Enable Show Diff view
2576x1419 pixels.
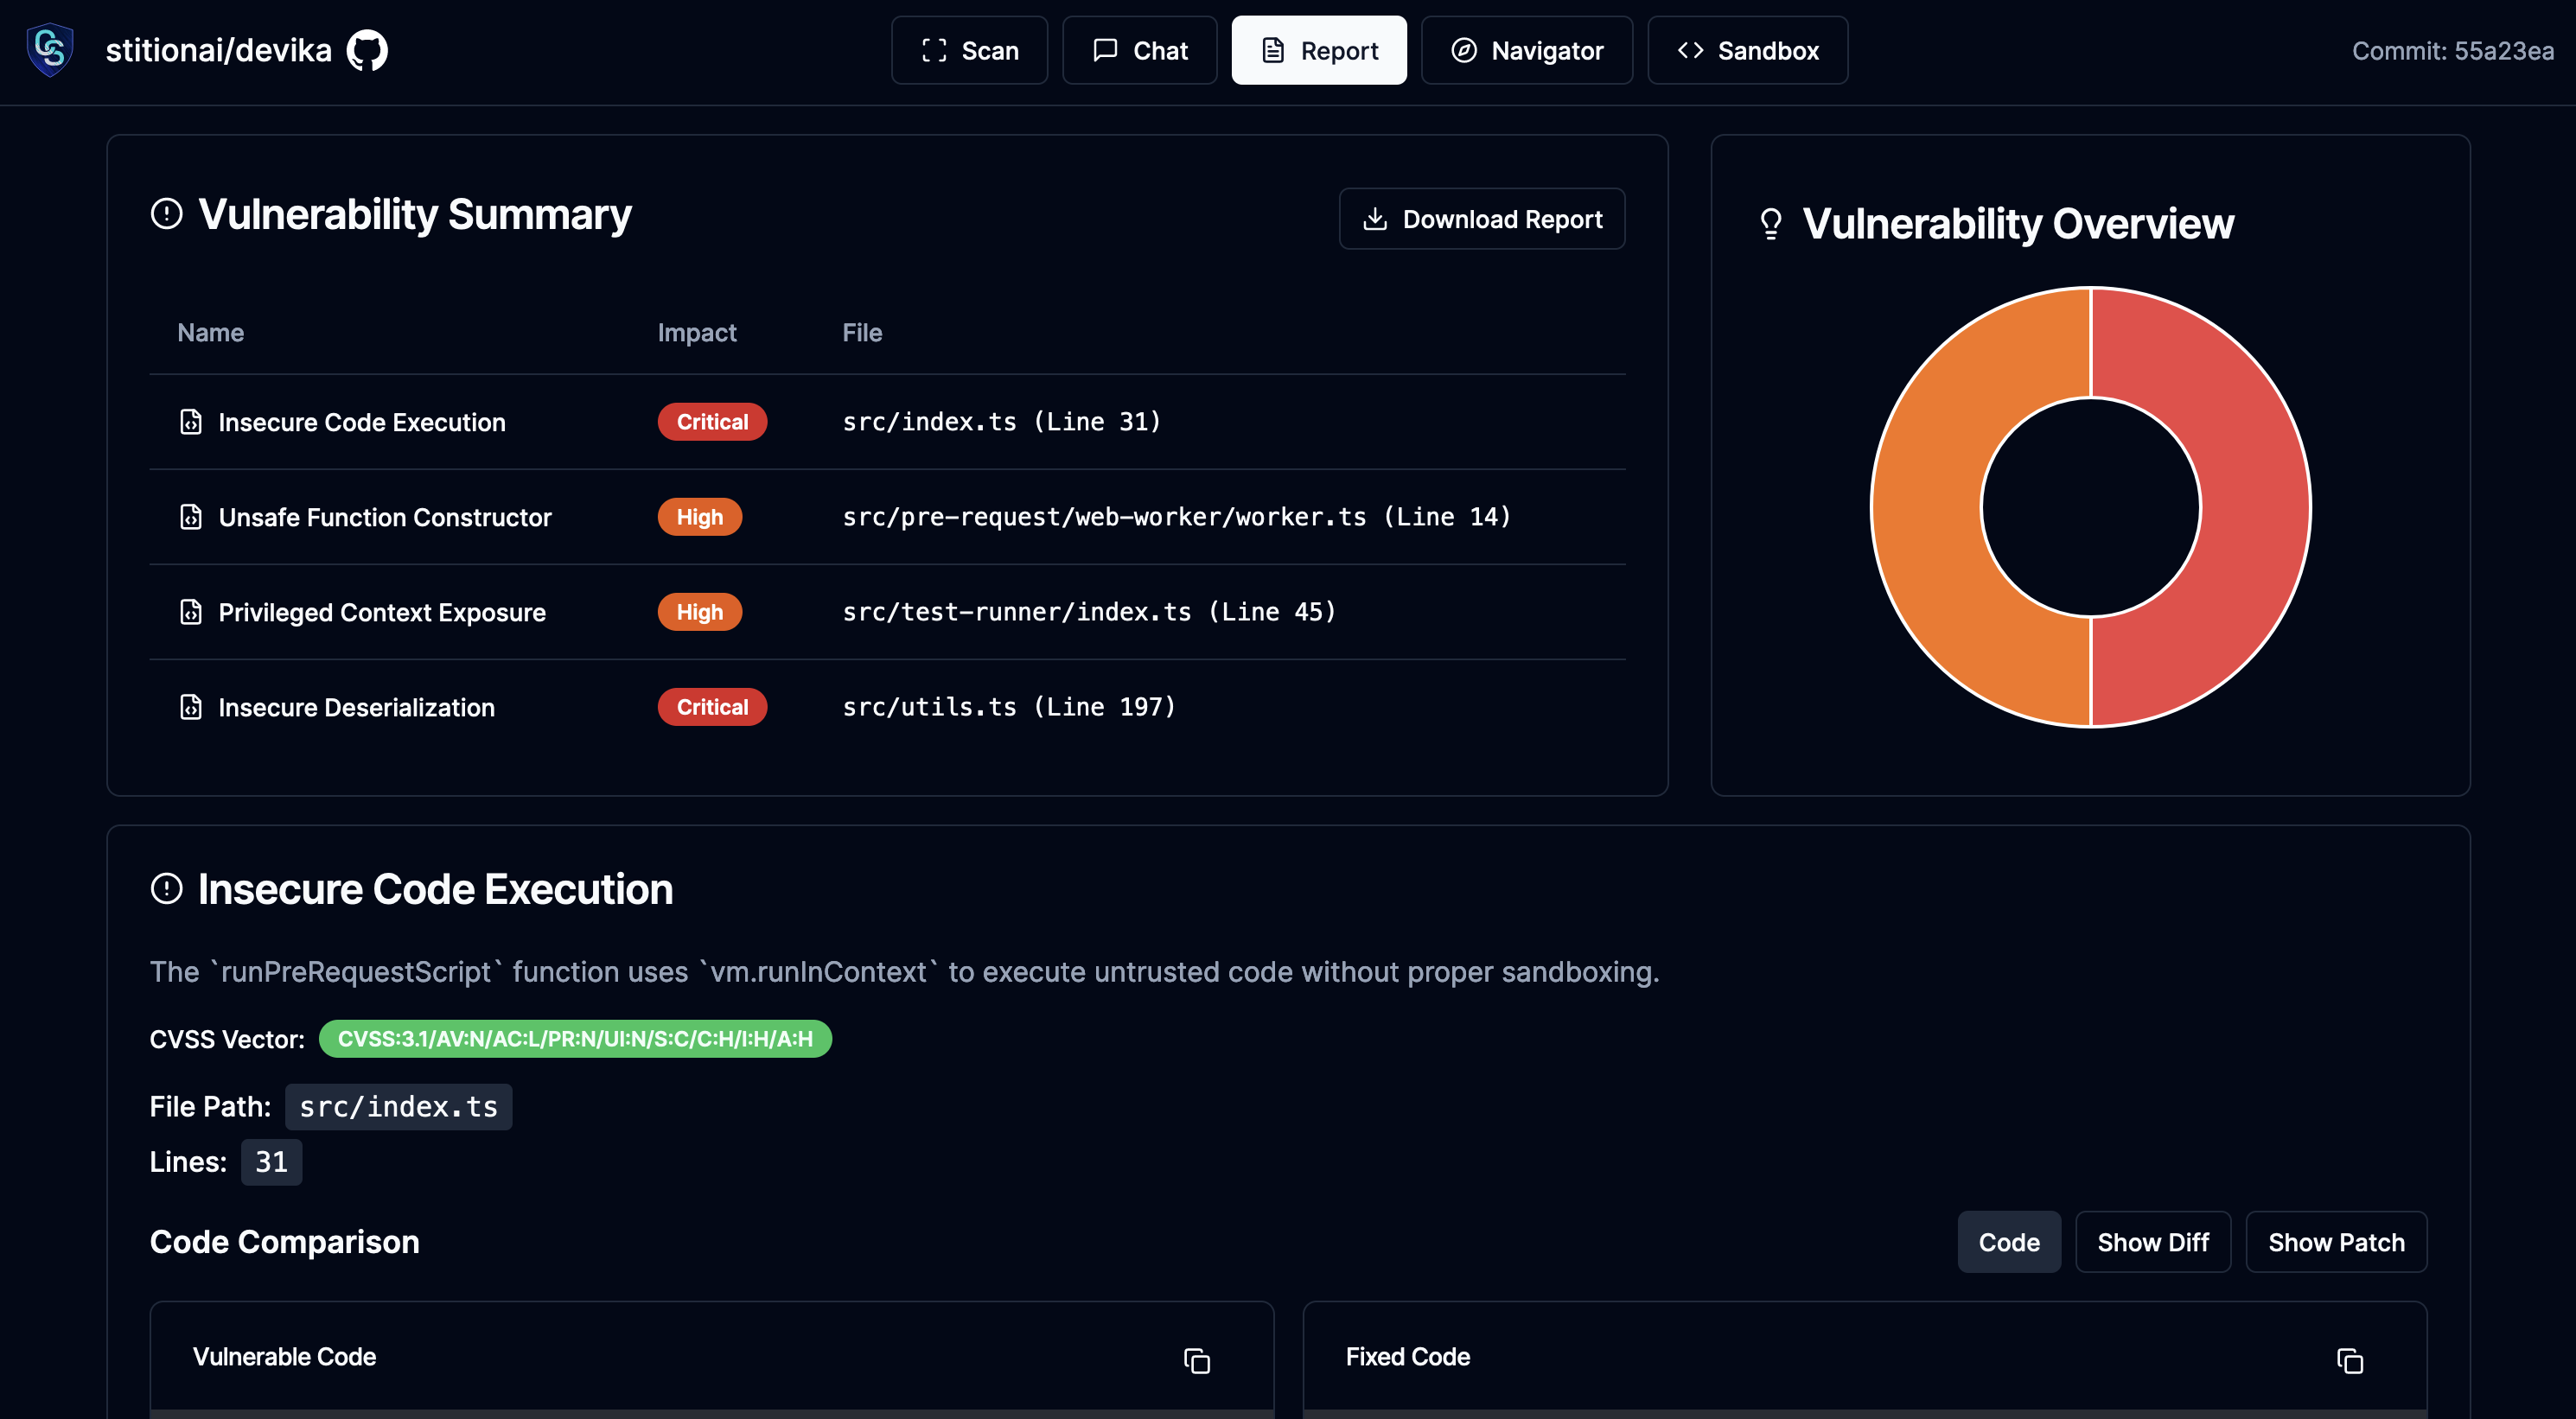(2153, 1241)
